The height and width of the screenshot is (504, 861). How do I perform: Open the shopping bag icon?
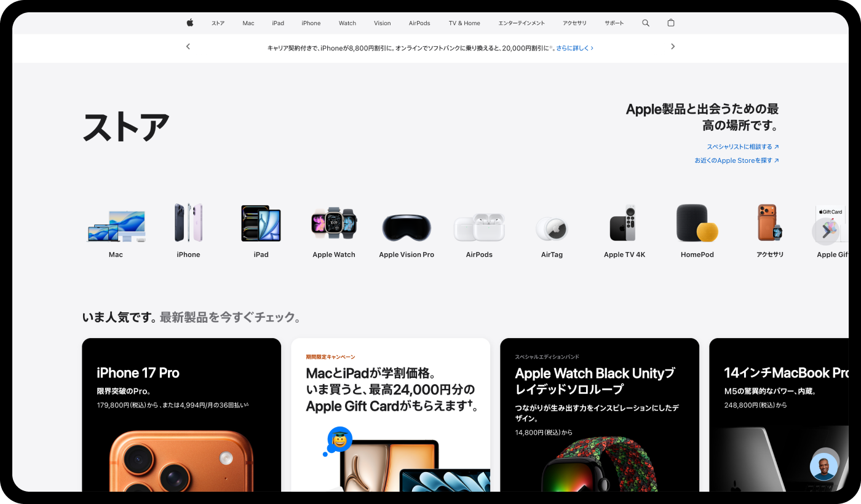point(671,23)
